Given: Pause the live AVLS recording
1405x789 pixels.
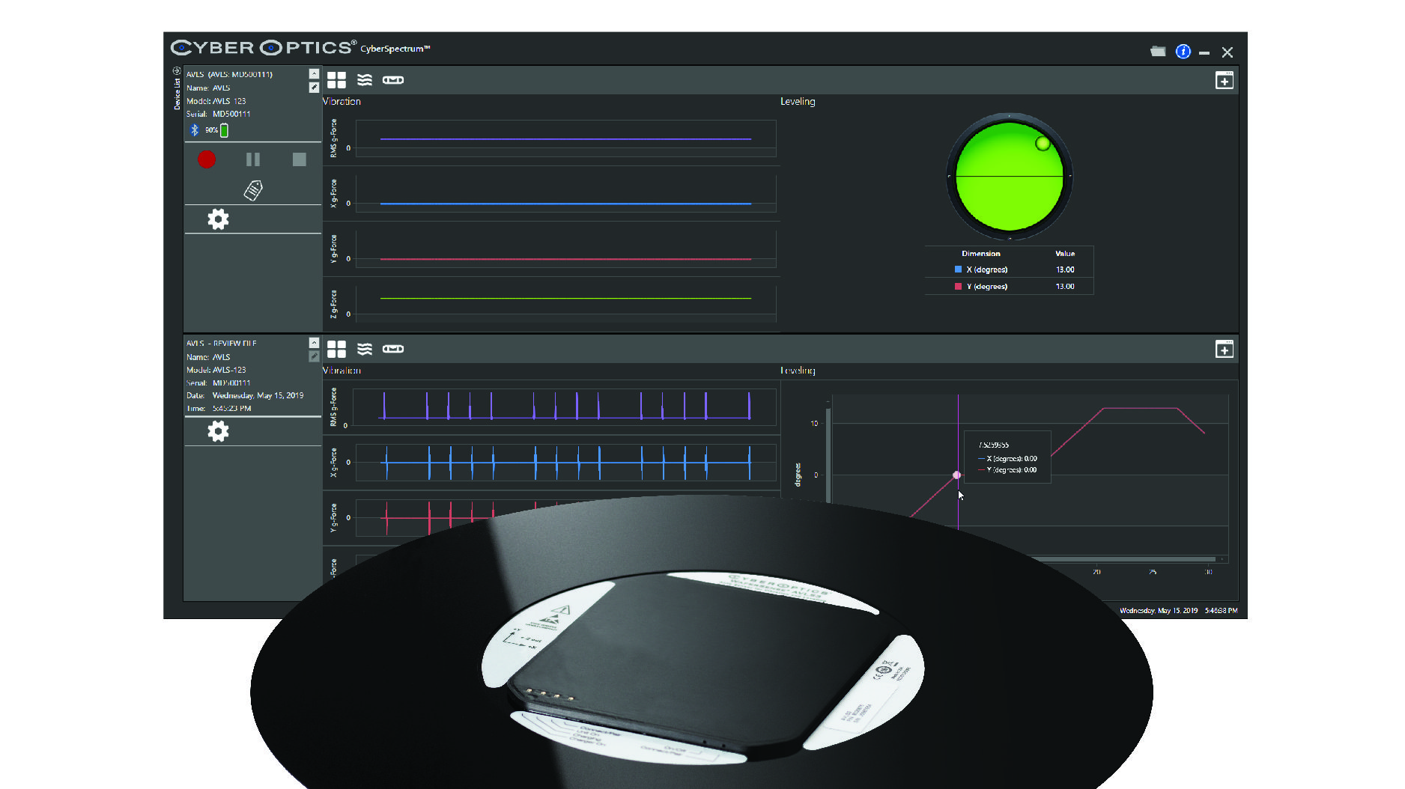Looking at the screenshot, I should click(x=253, y=159).
